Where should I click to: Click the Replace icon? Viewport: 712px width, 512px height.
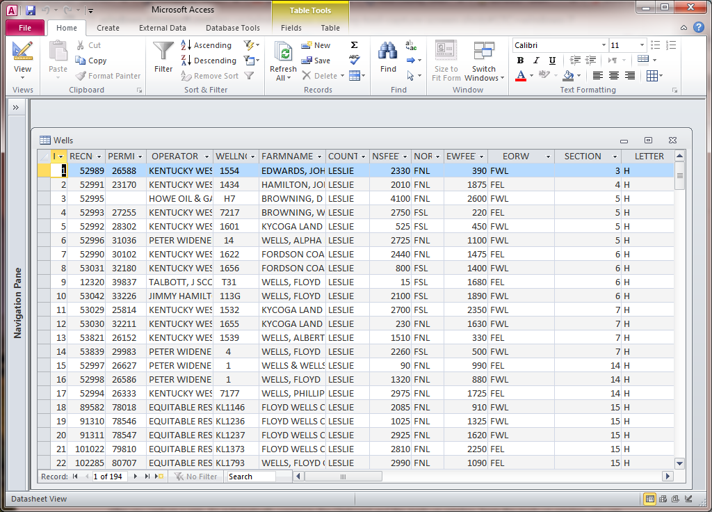pos(411,45)
